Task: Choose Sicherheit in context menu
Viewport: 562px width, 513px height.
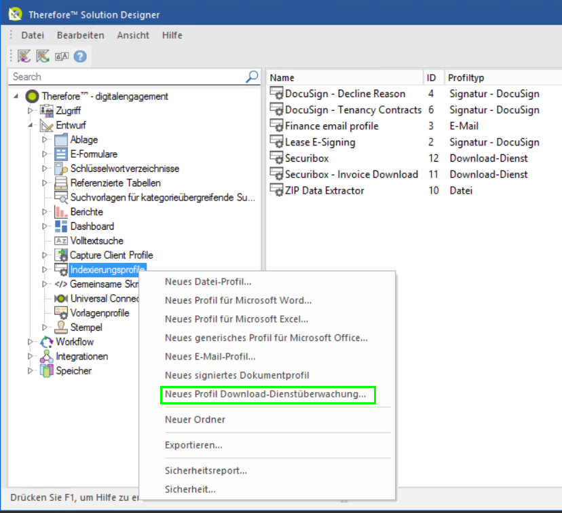Action: 267,489
